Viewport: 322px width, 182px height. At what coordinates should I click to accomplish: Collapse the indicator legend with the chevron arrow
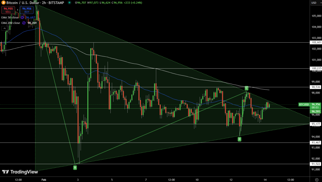(x=4, y=28)
